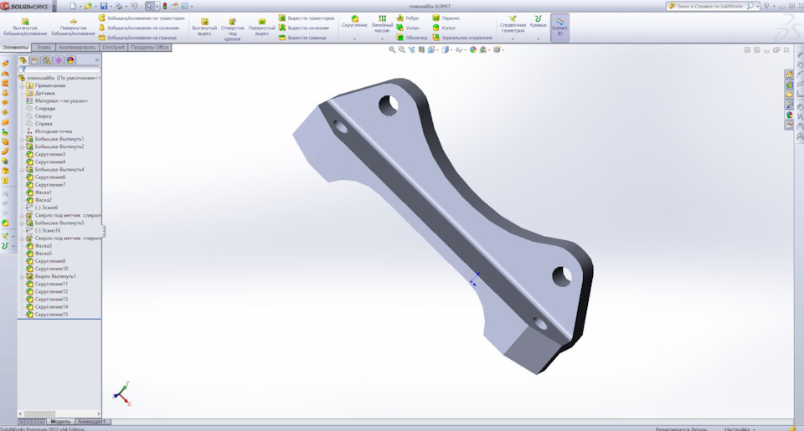Screen dimensions: 804x431
Task: Open the Reference Geometry dropdown arrow
Action: click(x=513, y=39)
